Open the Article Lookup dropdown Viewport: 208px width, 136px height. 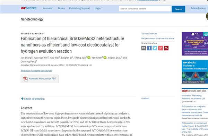(x=199, y=8)
